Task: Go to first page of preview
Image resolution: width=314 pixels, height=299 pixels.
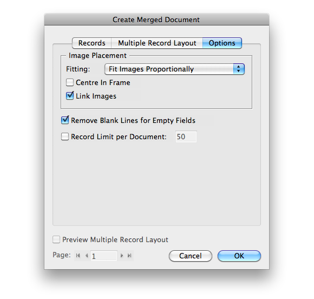Action: 78,256
